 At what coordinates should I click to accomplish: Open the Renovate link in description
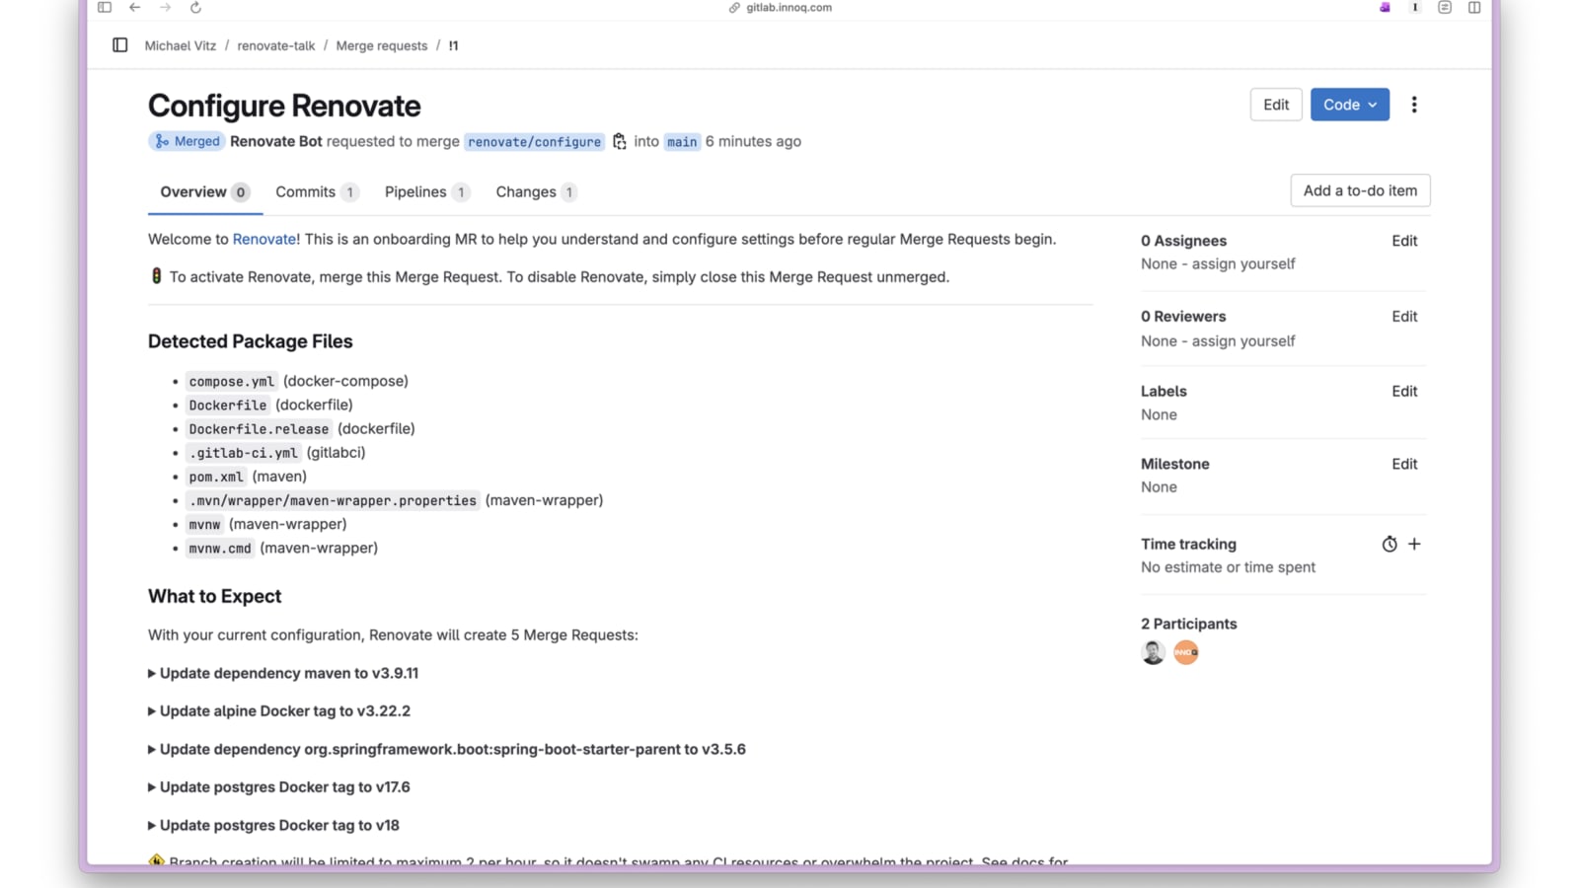pyautogui.click(x=264, y=240)
